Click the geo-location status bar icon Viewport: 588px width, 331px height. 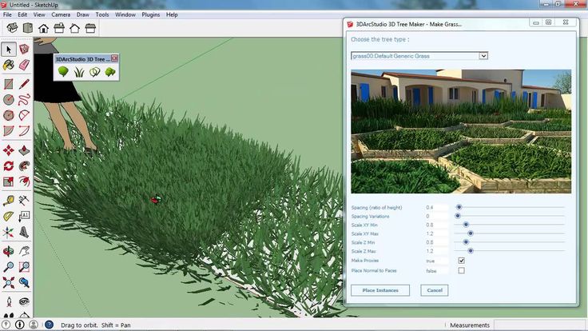(x=6, y=325)
